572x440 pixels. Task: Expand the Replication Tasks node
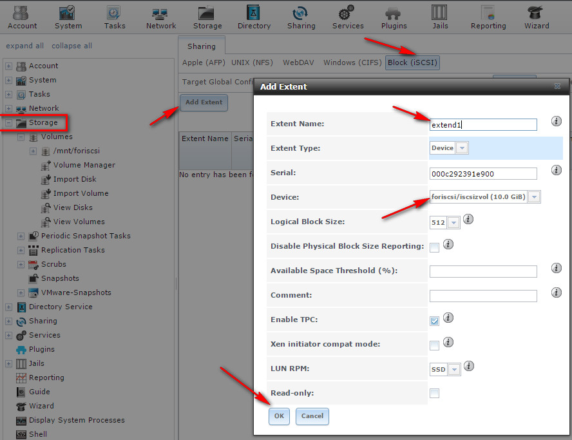21,251
